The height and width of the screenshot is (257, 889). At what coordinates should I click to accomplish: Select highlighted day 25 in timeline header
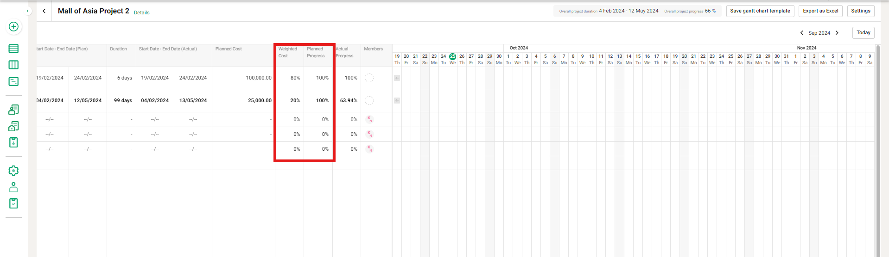tap(452, 57)
